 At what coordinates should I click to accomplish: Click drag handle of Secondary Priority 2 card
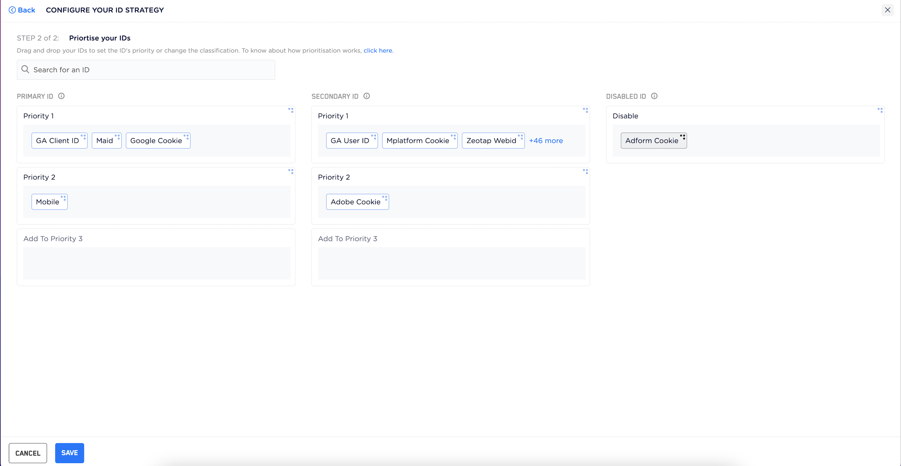[585, 171]
